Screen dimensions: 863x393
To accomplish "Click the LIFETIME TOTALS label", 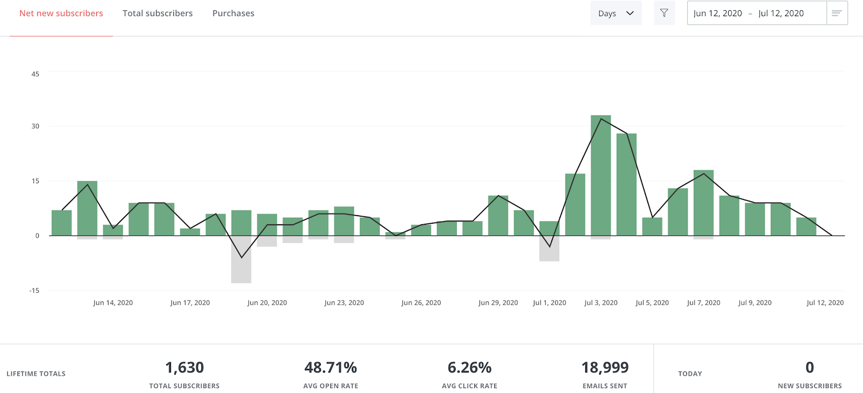I will point(36,374).
